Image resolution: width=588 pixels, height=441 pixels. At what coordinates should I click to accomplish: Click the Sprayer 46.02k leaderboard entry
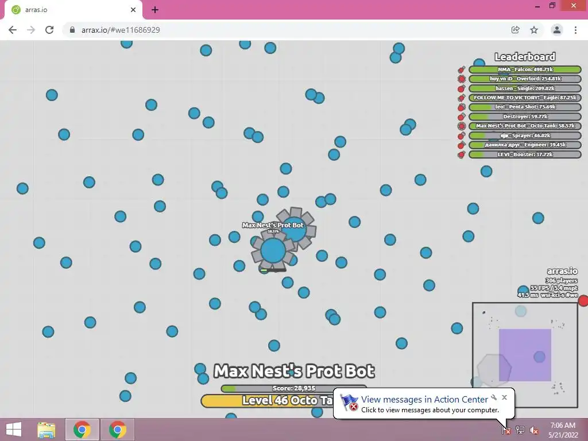point(525,136)
